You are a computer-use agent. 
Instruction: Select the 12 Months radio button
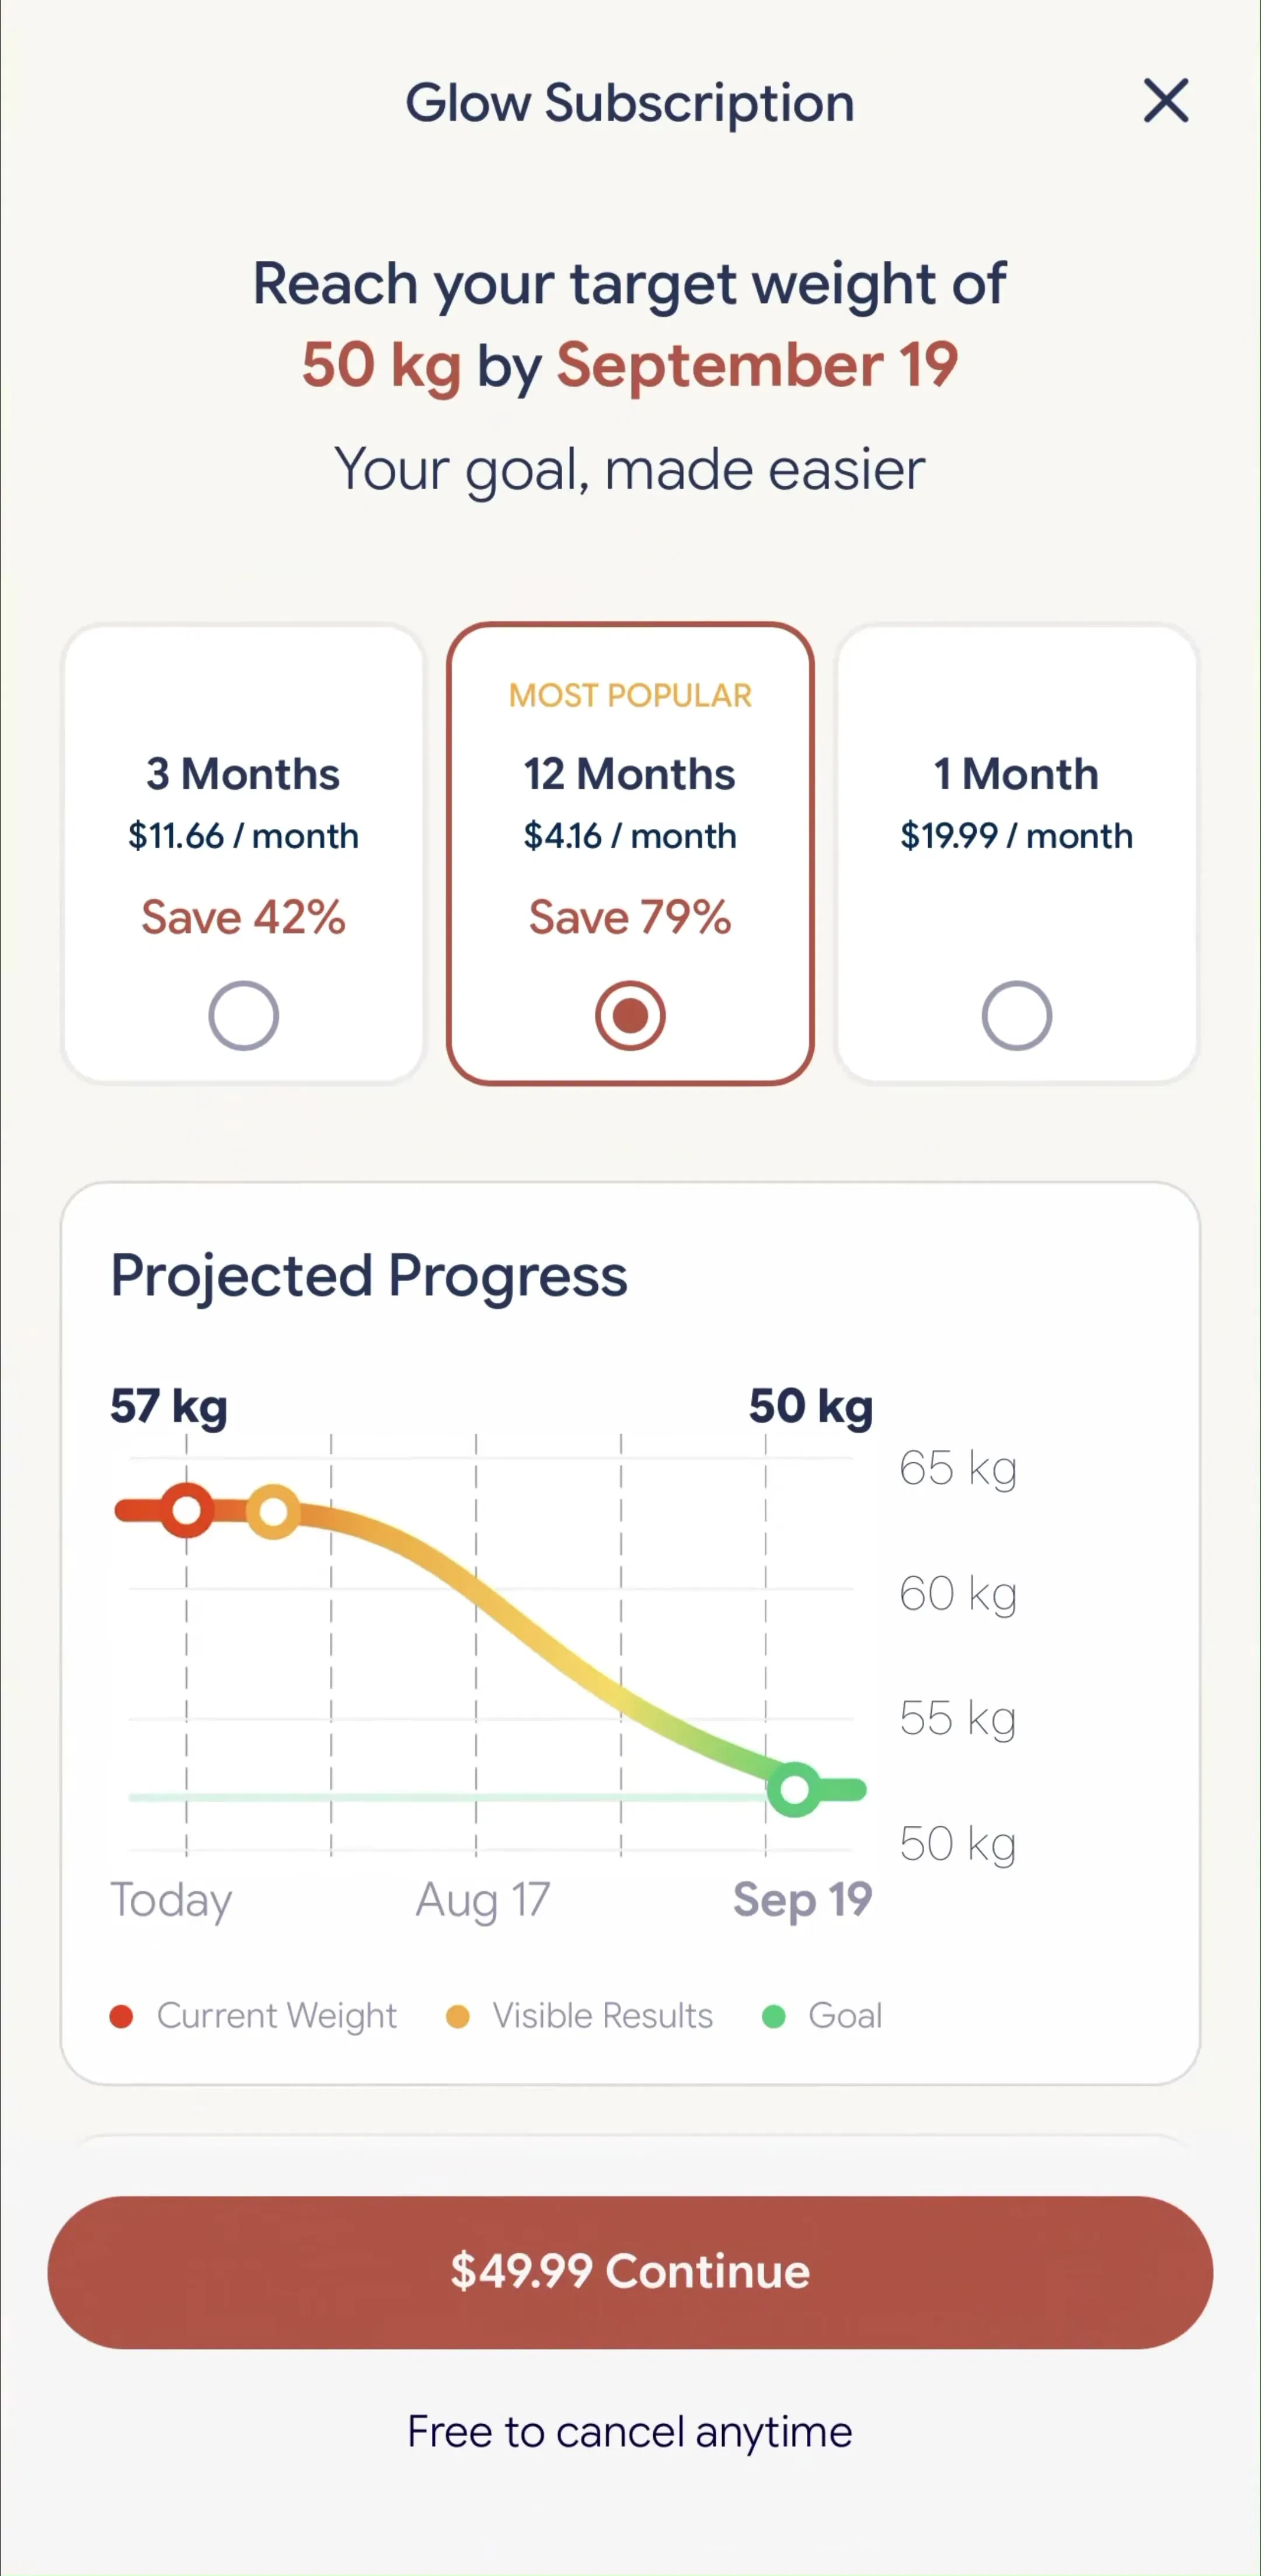point(630,1016)
